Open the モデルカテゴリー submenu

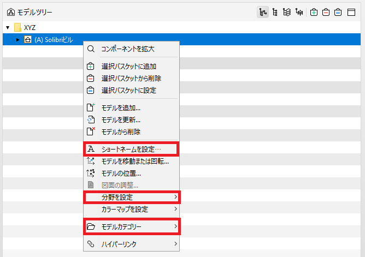[x=132, y=226]
